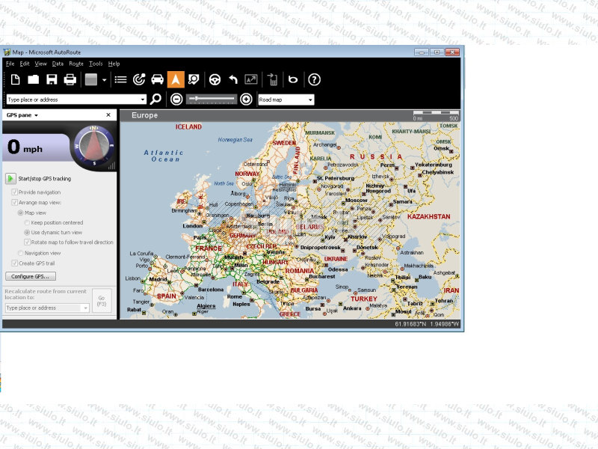Screen dimensions: 598x449
Task: Print the map with the printer icon
Action: (70, 79)
